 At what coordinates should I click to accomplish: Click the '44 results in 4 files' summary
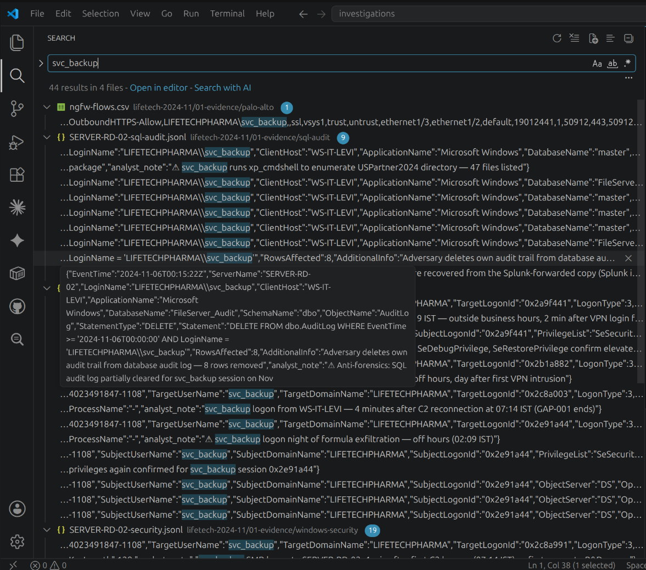click(x=86, y=88)
